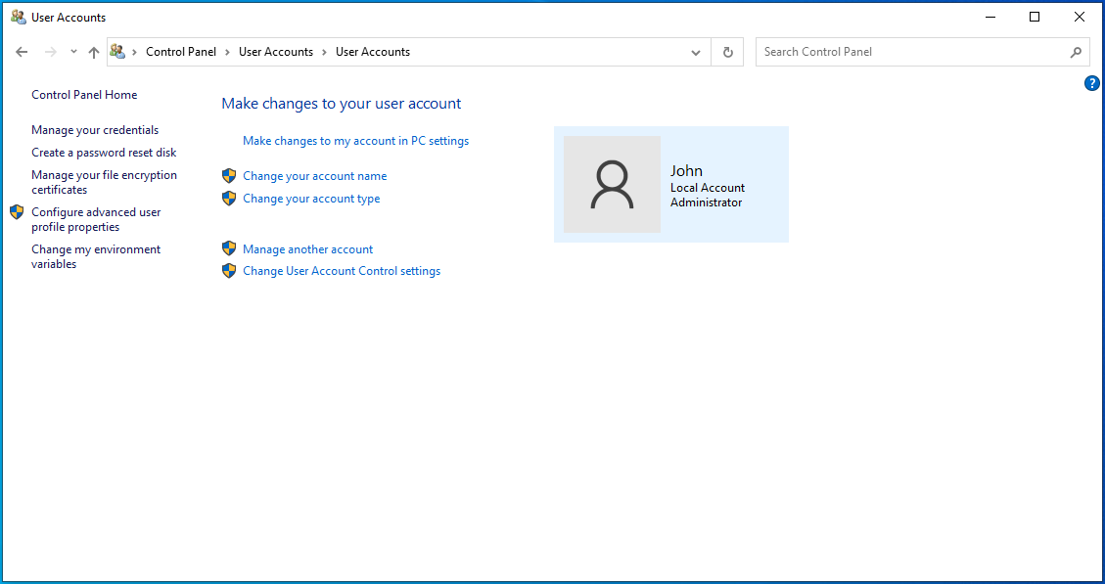Click John's user account avatar picture
Image resolution: width=1105 pixels, height=584 pixels.
612,185
